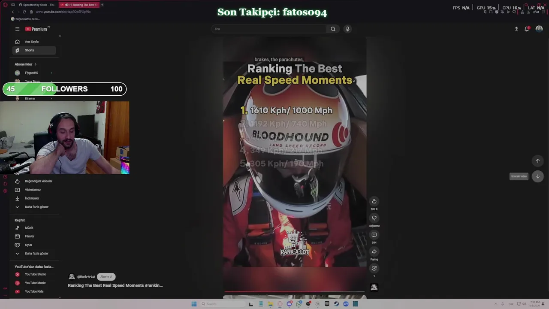
Task: Click the youtube.com address bar URL
Action: 63,12
